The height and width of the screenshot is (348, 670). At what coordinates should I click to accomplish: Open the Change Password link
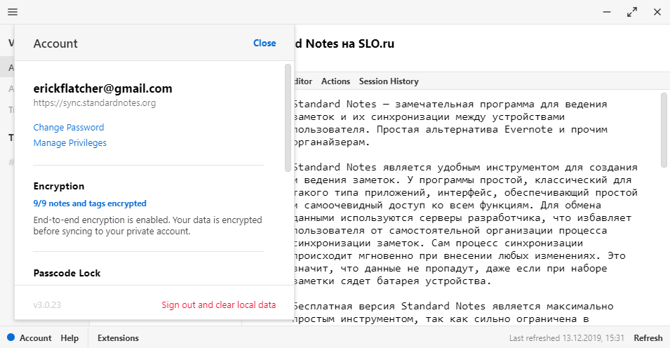point(68,128)
